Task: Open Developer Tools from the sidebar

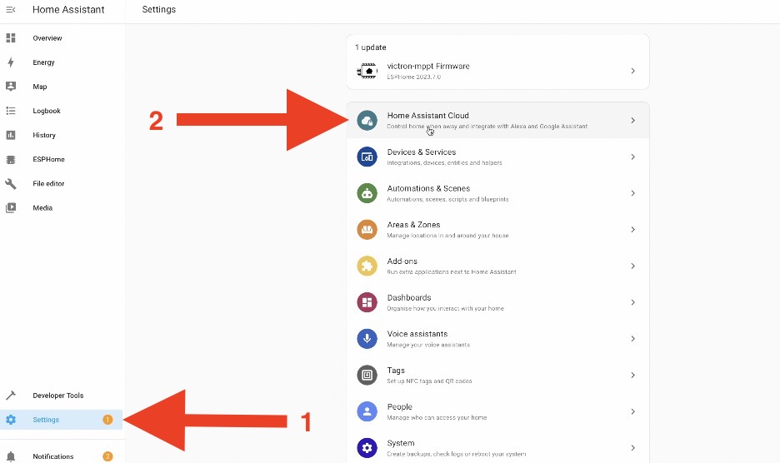Action: (58, 396)
